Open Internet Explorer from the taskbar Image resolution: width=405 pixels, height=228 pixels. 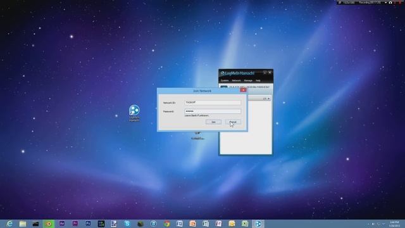pos(9,224)
